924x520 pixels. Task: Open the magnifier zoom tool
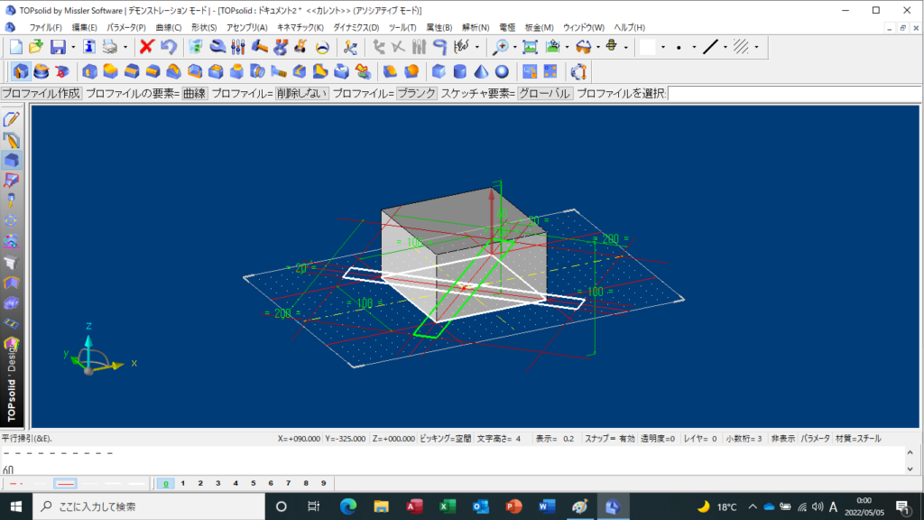501,47
